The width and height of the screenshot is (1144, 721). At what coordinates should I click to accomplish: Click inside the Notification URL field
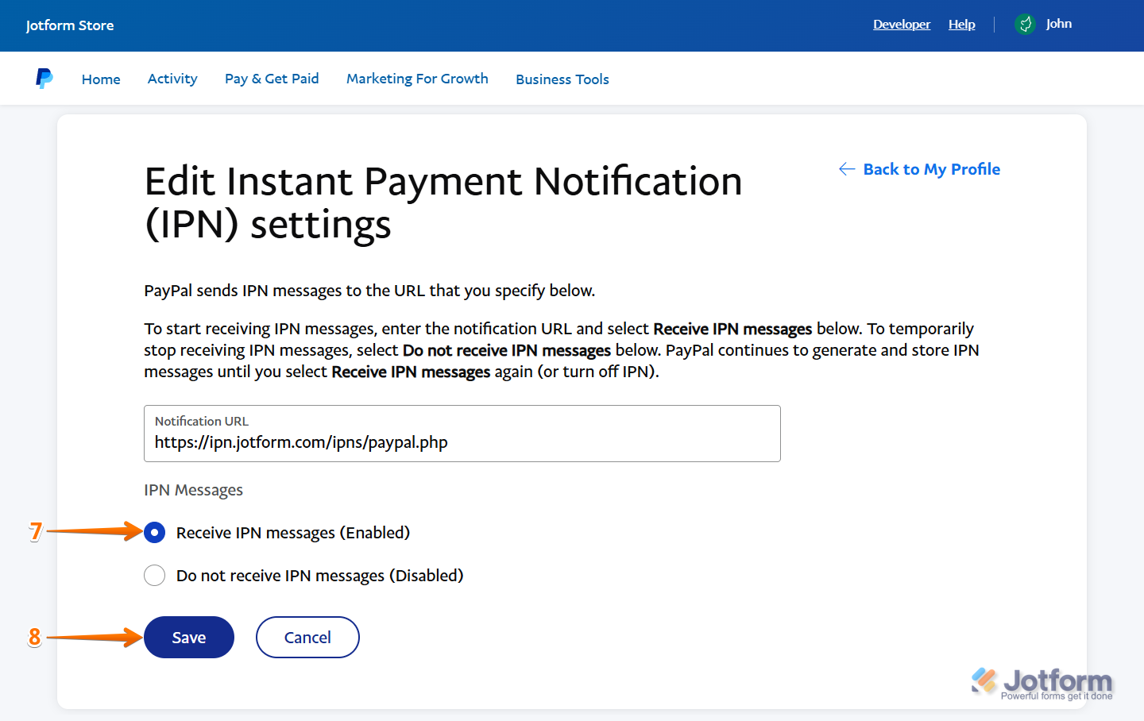(462, 441)
